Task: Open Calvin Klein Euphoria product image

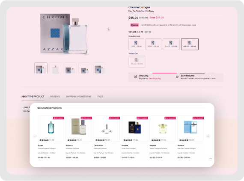Action: click(107, 129)
